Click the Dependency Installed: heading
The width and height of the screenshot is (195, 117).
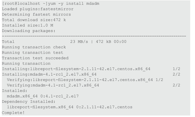(x=29, y=102)
